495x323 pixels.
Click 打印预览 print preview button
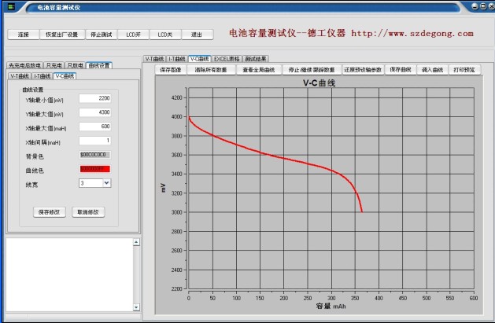point(465,70)
